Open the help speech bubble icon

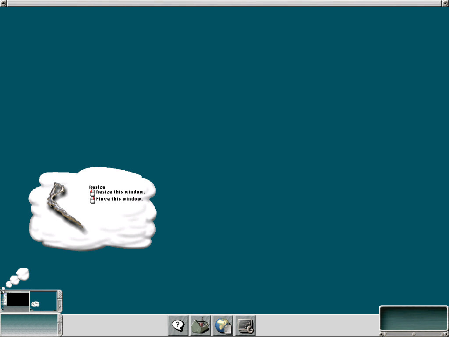tap(178, 326)
